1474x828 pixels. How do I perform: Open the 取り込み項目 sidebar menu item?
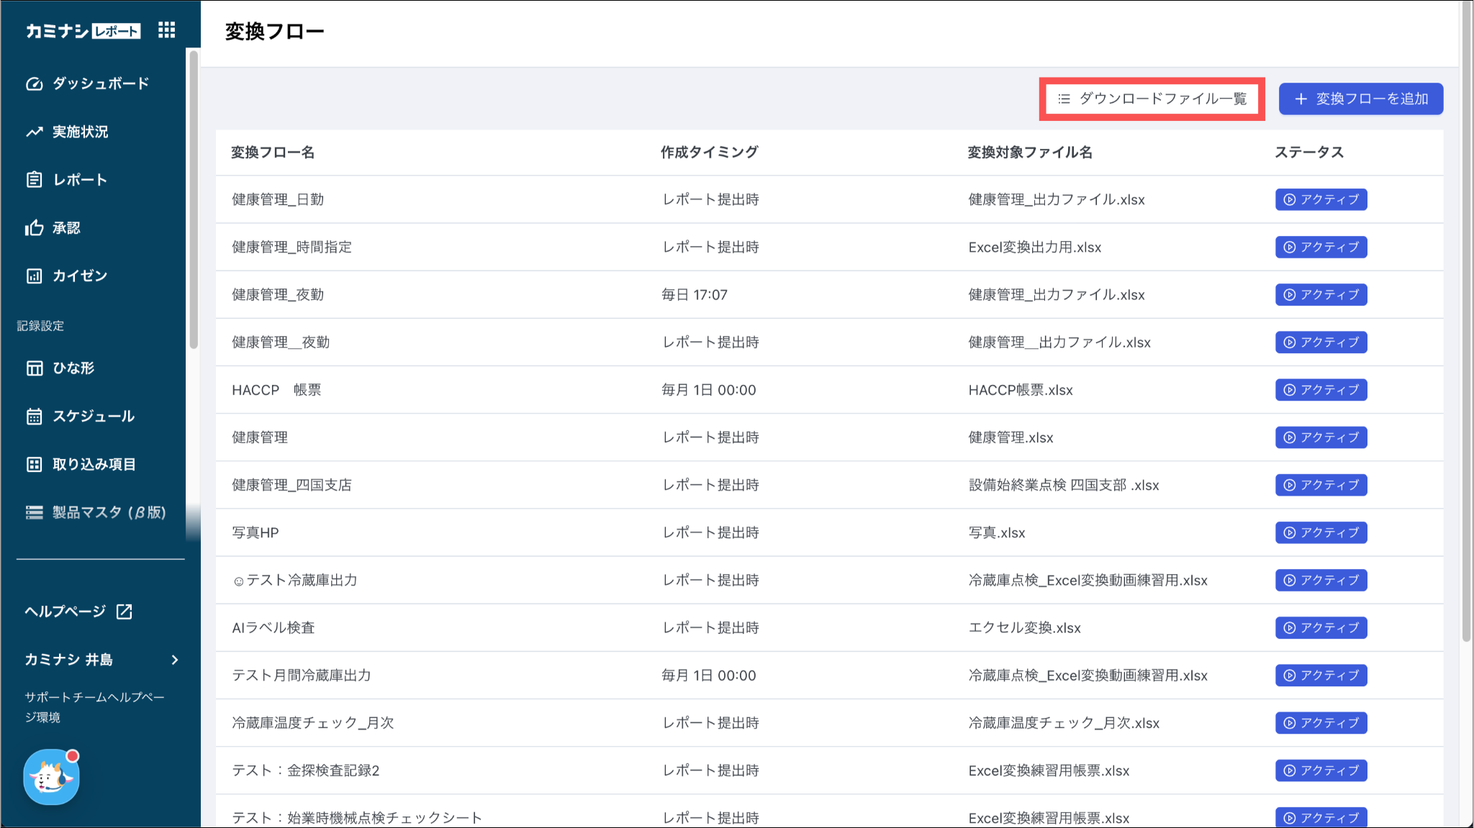click(94, 465)
